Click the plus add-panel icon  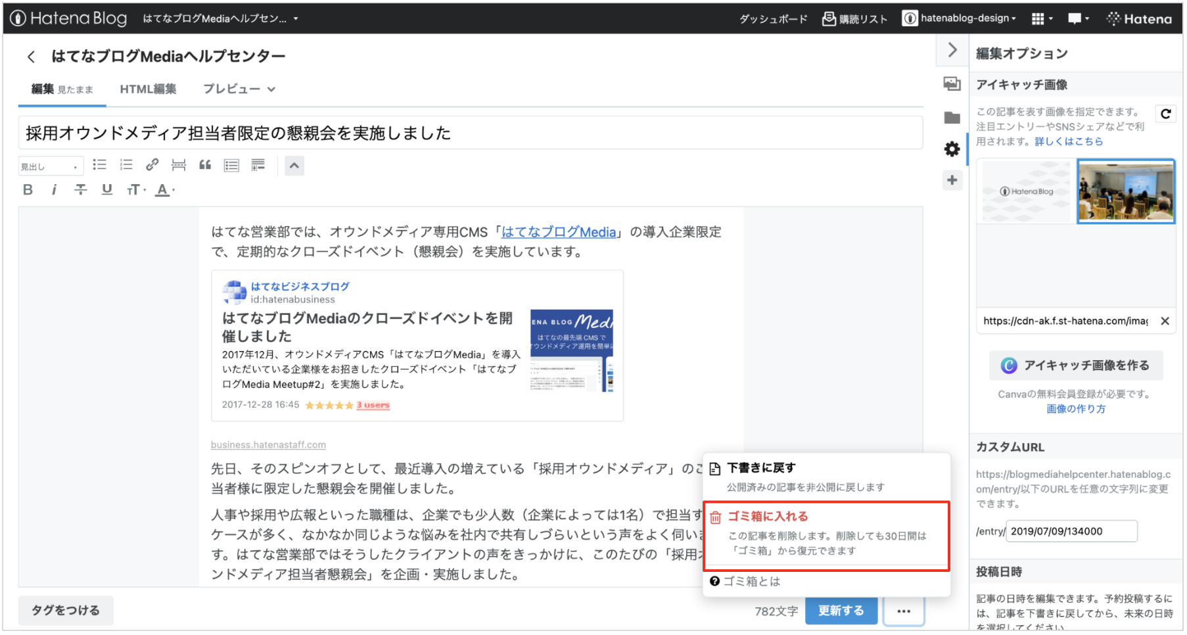point(952,180)
